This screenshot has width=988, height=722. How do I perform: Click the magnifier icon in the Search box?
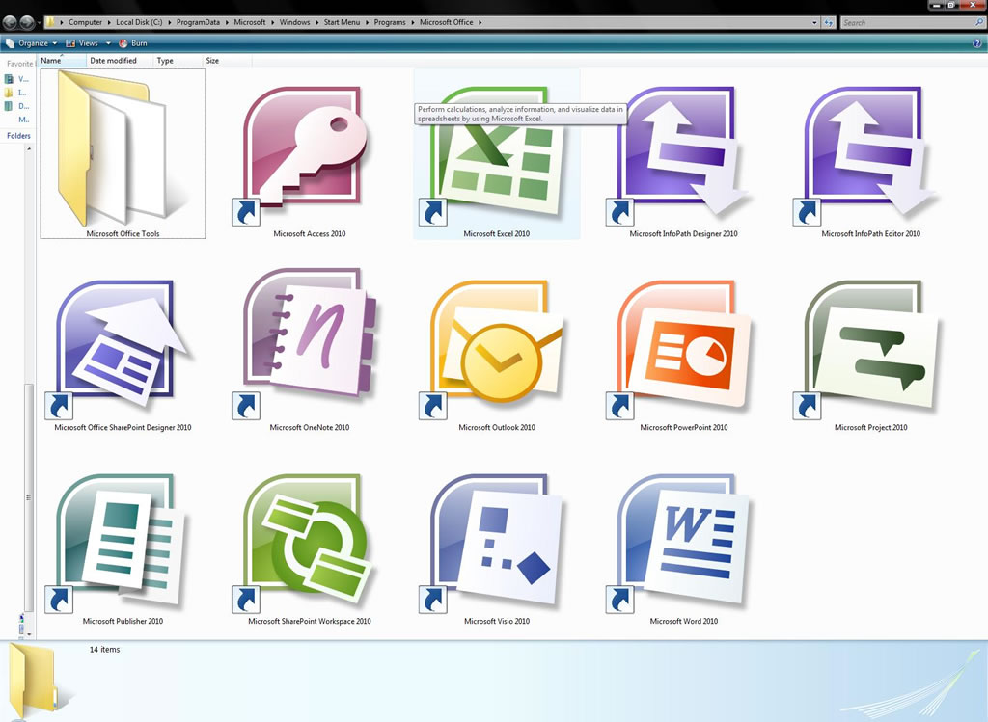[979, 23]
